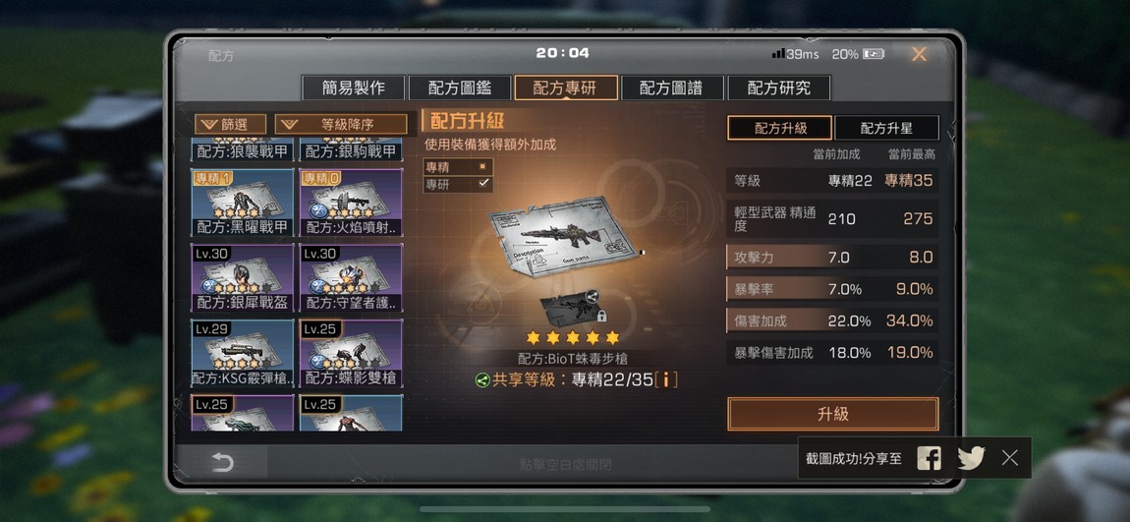Switch to the 配方圖鑑 tab
Screen dimensions: 1130x522
pos(460,87)
